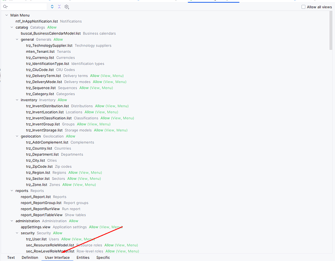Collapse the general node
Screen dimensions: 335x261
[x=17, y=39]
